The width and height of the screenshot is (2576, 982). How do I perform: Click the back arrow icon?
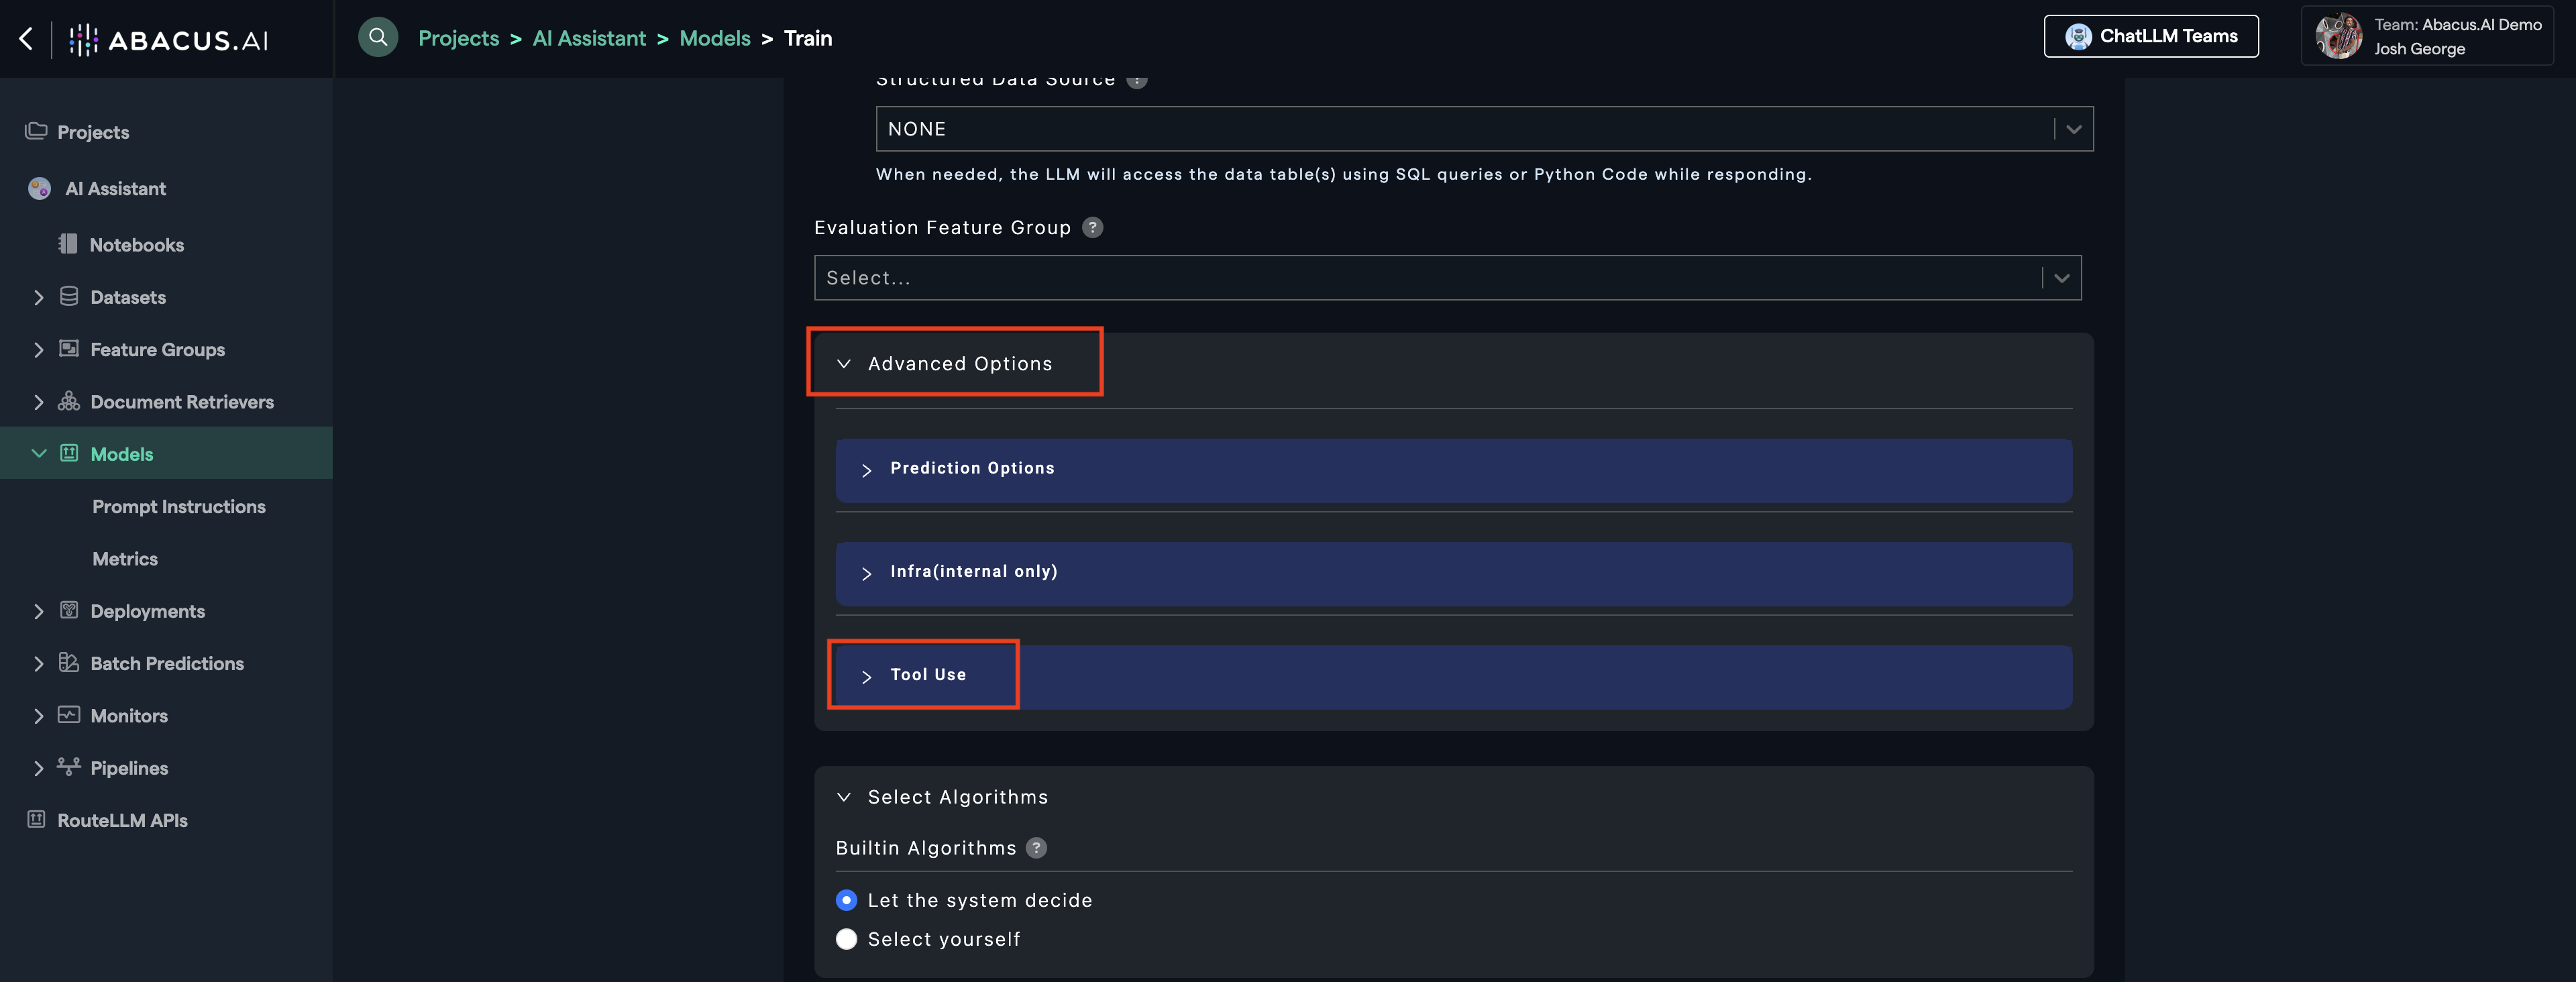(x=26, y=39)
